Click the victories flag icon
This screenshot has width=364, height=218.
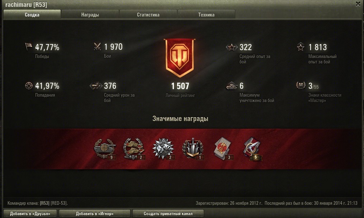tap(28, 47)
